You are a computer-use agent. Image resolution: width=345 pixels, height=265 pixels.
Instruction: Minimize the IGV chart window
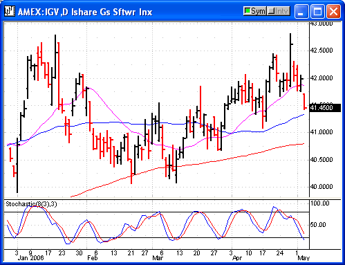click(x=301, y=11)
